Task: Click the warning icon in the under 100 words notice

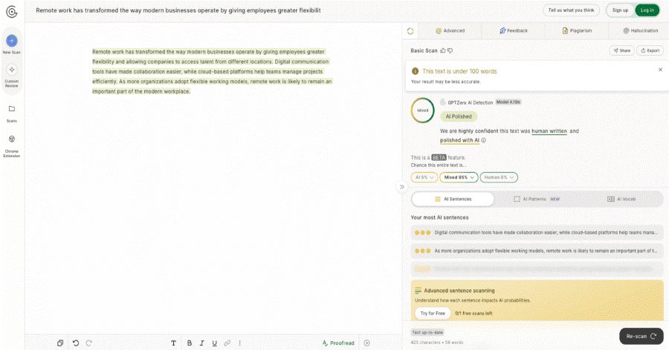Action: click(x=415, y=71)
